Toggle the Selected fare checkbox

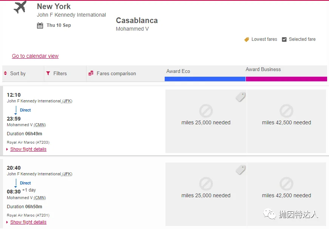[284, 39]
